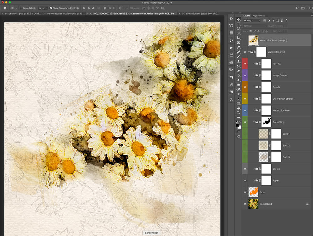
Task: Uncheck Show Transform Controls
Action: pos(51,8)
